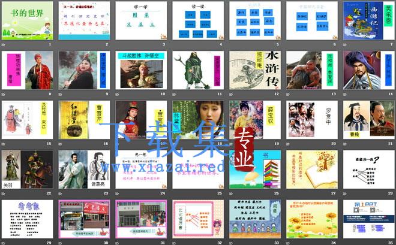Click transition star icon under slide 29
Image resolution: width=396 pixels, height=245 pixels.
point(3,243)
